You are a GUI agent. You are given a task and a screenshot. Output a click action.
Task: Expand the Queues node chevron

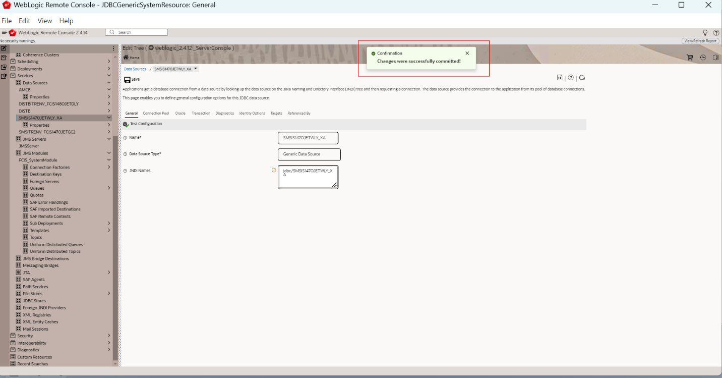pos(109,188)
